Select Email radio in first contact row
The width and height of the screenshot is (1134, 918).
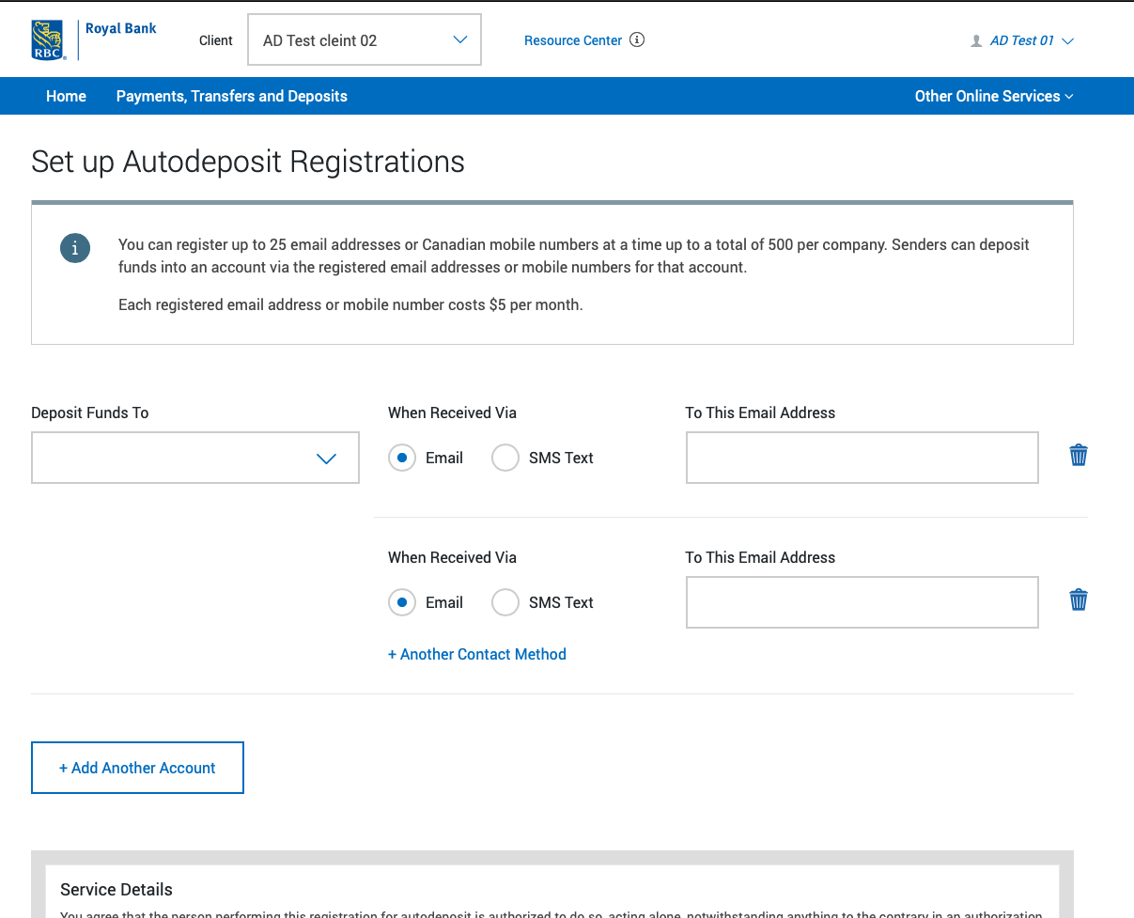(x=402, y=458)
